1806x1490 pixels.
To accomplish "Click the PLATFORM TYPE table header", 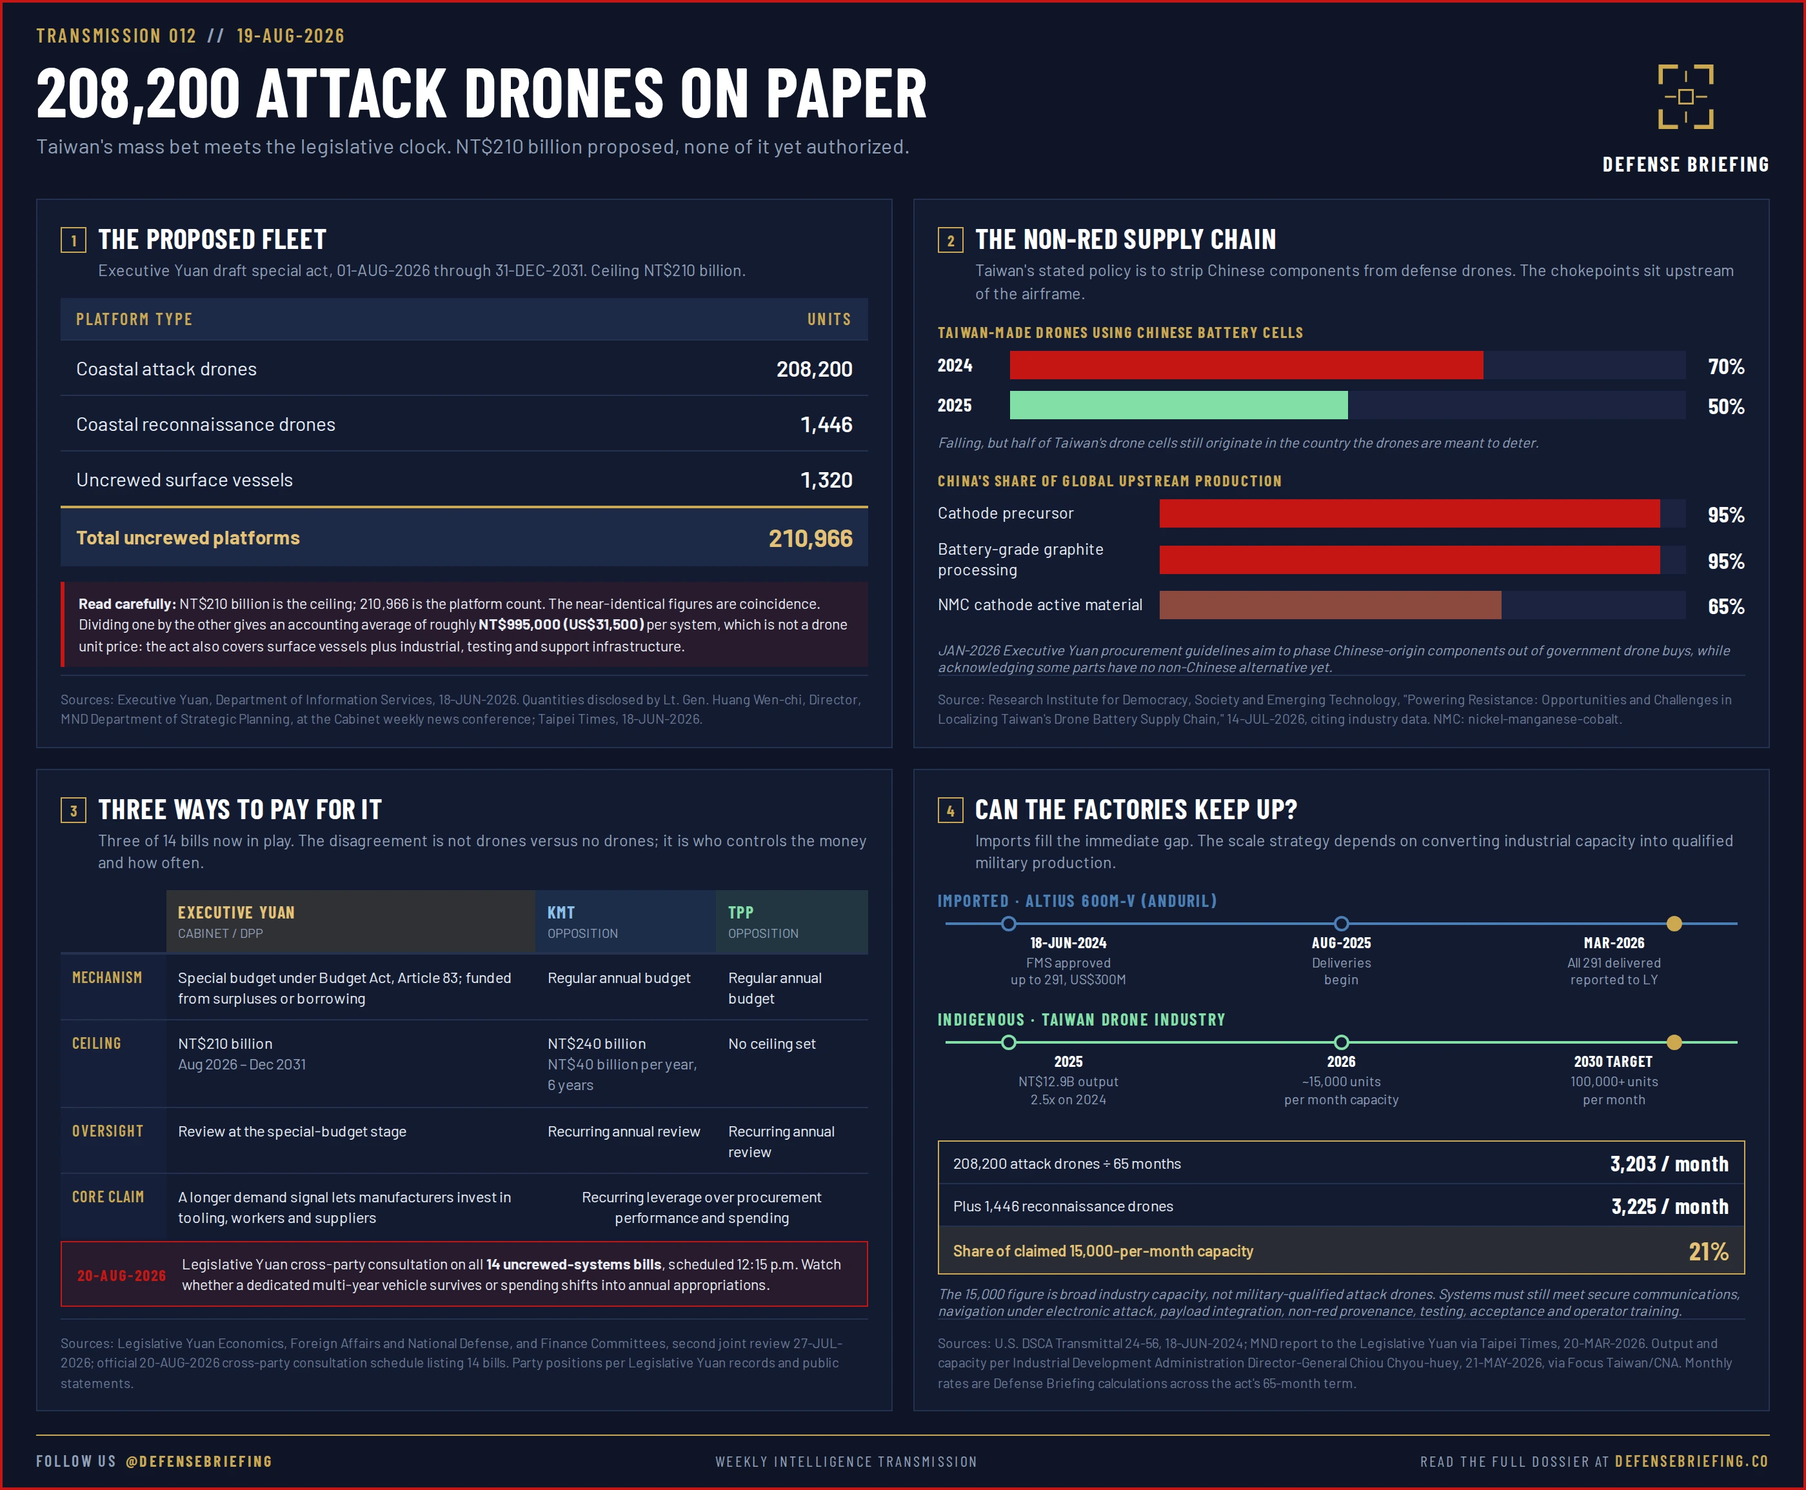I will tap(134, 319).
